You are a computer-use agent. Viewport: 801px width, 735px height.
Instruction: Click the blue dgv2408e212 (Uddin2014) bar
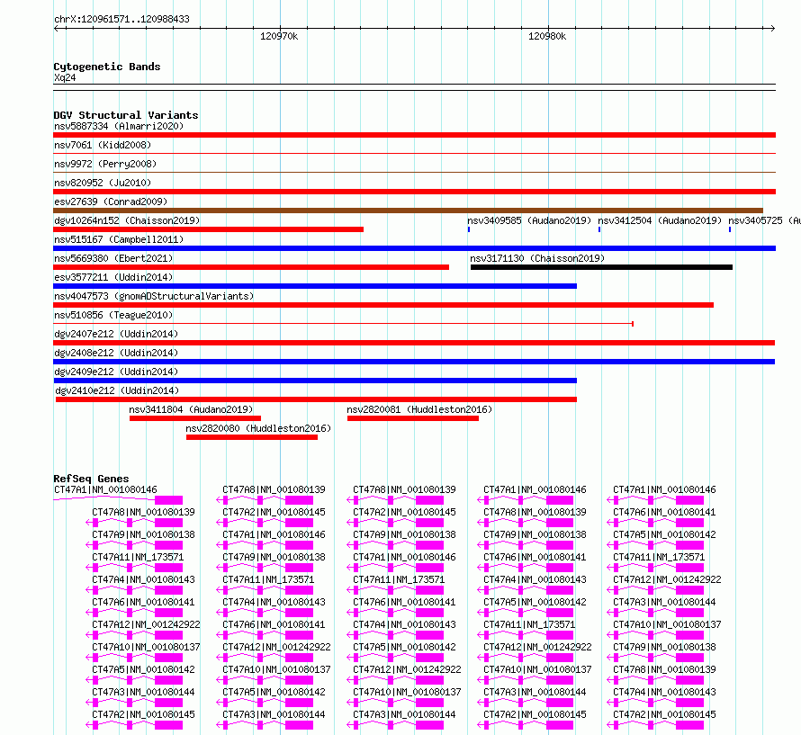tap(414, 362)
